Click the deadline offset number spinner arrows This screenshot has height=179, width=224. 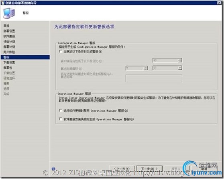[x=146, y=68]
